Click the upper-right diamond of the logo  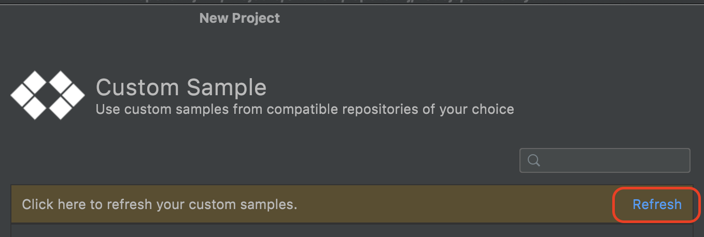tap(61, 82)
